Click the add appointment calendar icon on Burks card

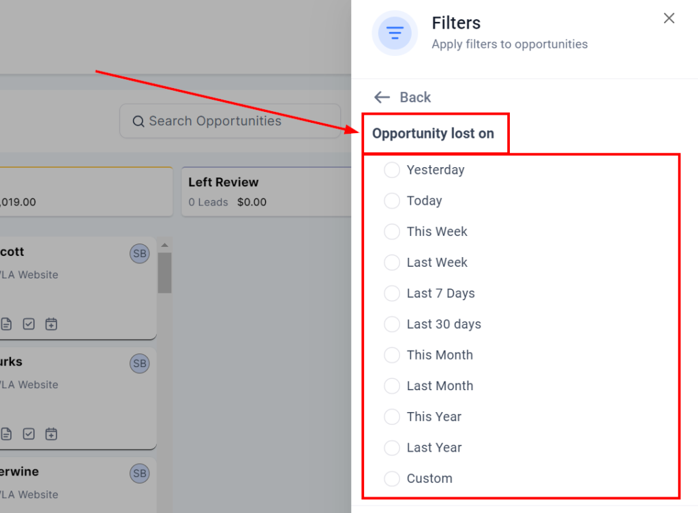pyautogui.click(x=51, y=434)
